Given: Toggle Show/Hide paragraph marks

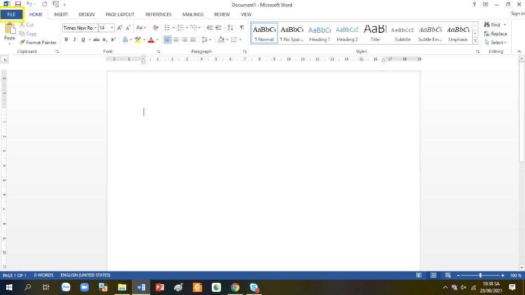Looking at the screenshot, I should tap(242, 28).
